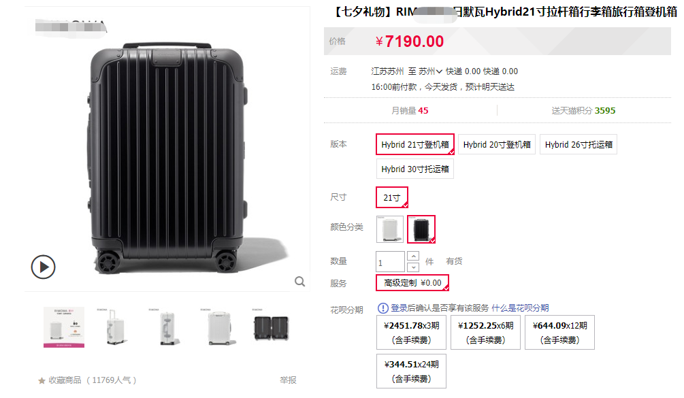
Task: Select the Hybrid 20寸登机箱 version
Action: pos(497,144)
